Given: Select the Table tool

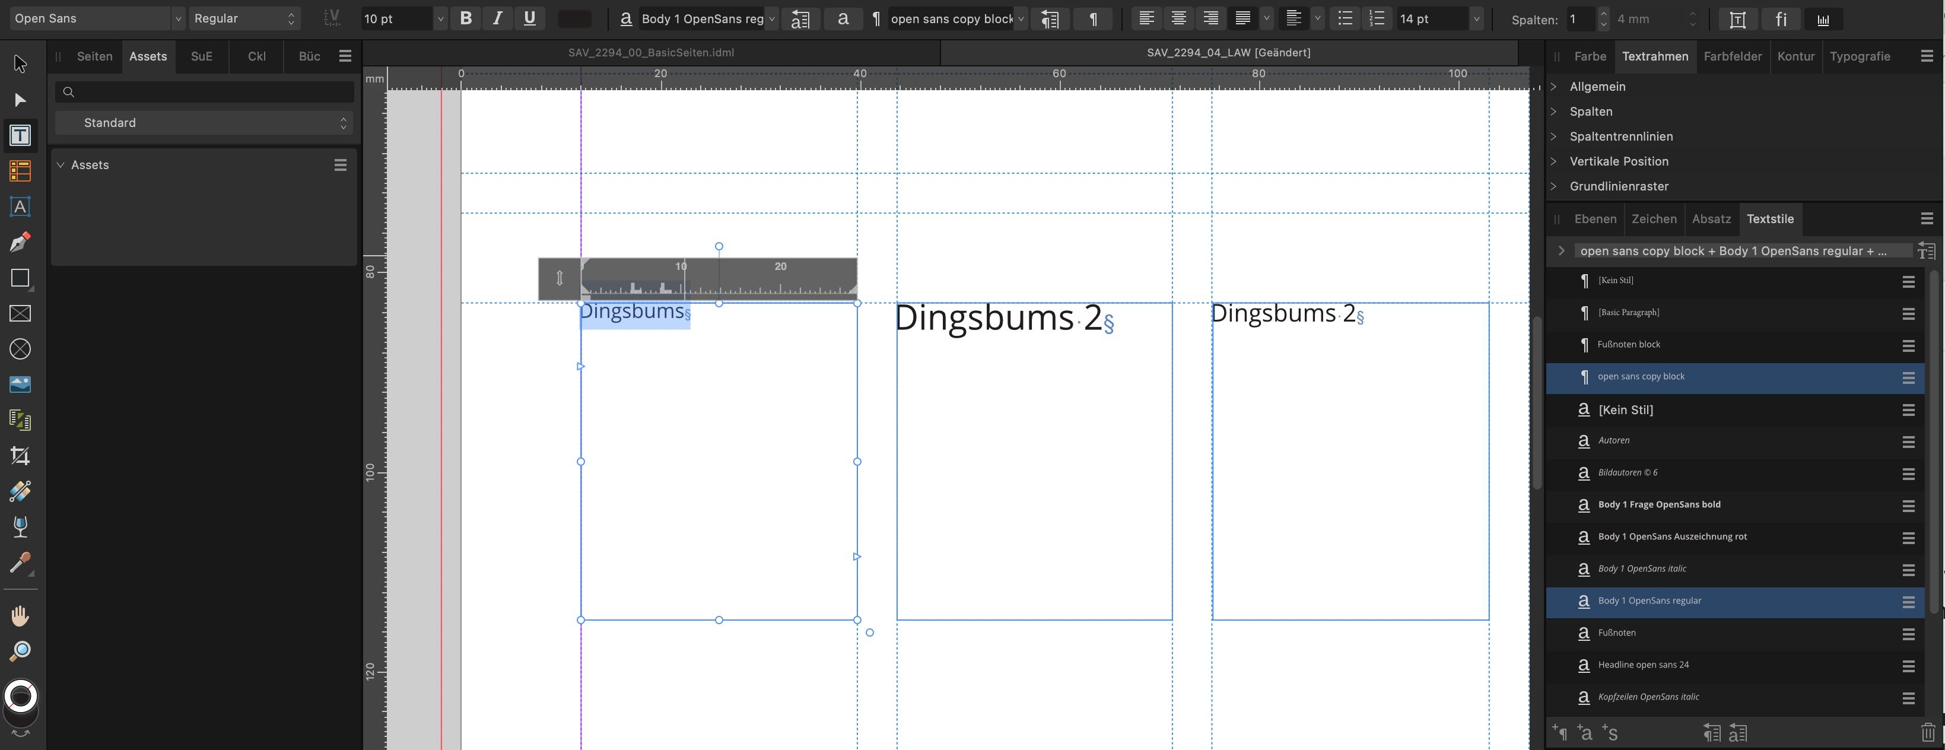Looking at the screenshot, I should click(x=20, y=171).
